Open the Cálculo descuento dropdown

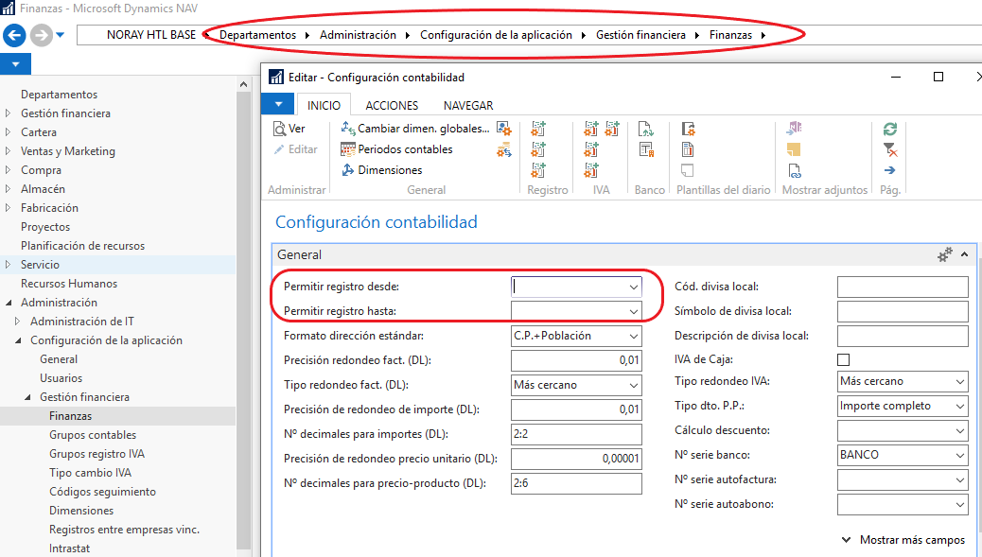coord(959,430)
